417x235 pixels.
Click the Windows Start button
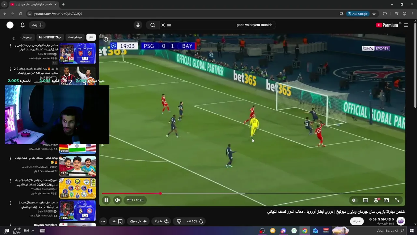[x=411, y=231]
